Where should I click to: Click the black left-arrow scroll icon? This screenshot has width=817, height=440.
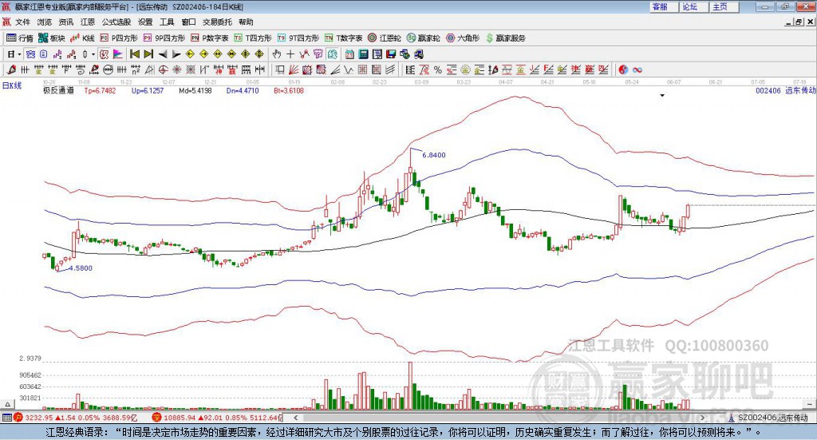163,54
